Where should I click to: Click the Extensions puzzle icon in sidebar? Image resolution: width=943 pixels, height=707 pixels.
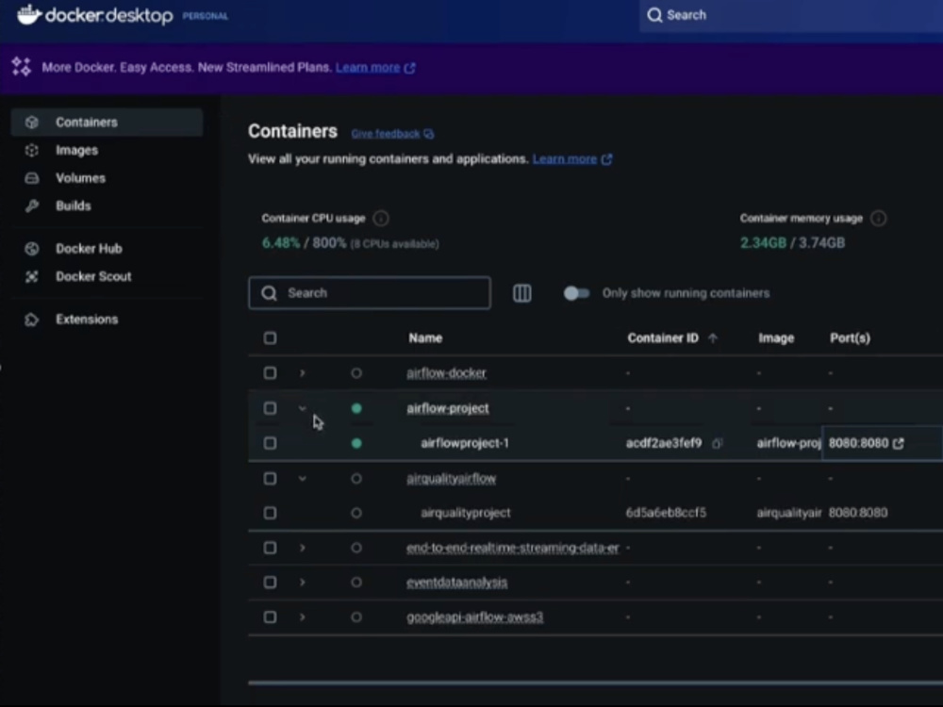(x=32, y=320)
